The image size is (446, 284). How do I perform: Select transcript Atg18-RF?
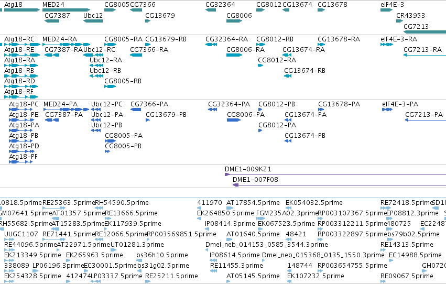click(21, 96)
